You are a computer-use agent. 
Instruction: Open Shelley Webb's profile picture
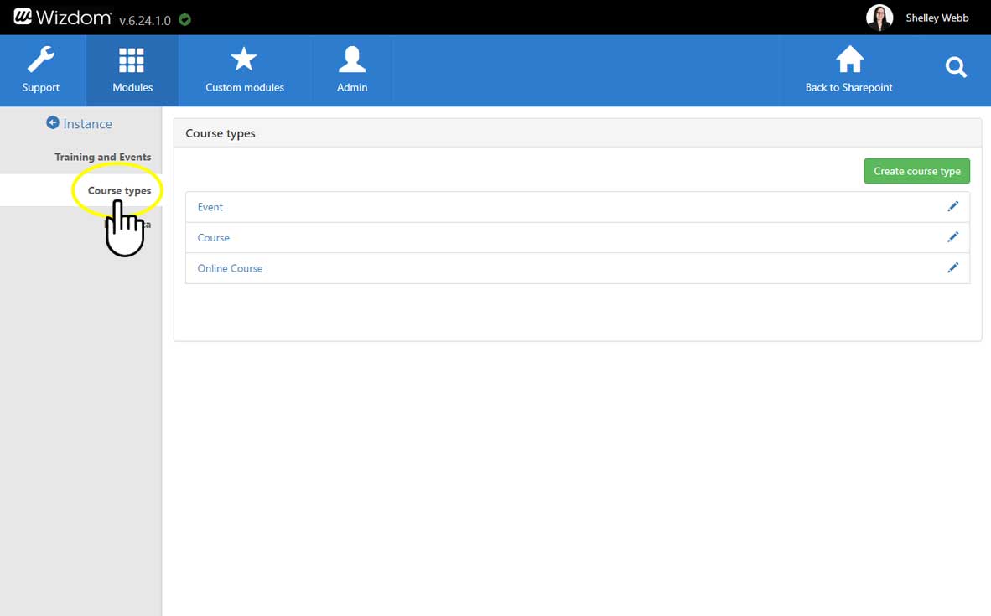click(879, 18)
